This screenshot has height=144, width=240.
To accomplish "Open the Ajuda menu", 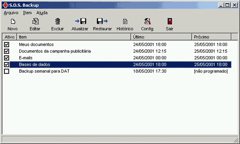I will click(x=42, y=13).
